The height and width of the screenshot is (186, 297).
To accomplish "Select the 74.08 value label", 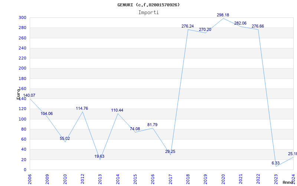I will pyautogui.click(x=135, y=129).
